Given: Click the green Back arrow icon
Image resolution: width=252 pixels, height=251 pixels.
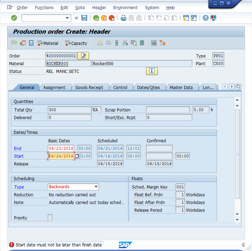Looking at the screenshot, I should [x=96, y=18].
